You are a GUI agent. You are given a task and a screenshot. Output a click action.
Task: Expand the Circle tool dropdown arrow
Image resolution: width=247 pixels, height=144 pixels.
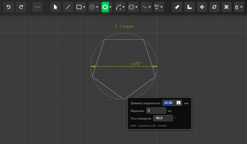click(x=97, y=7)
